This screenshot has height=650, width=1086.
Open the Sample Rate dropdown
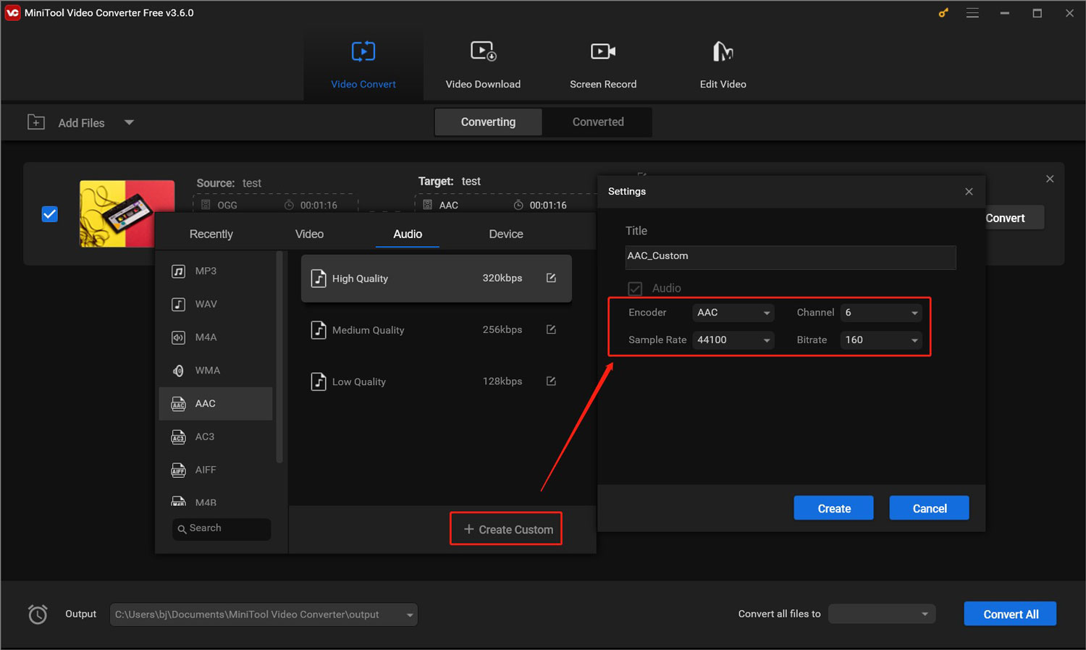(x=733, y=340)
